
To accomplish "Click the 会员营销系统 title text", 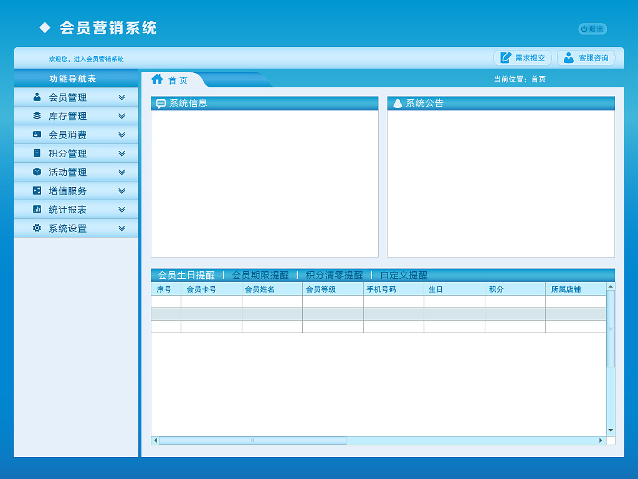I will pos(108,27).
